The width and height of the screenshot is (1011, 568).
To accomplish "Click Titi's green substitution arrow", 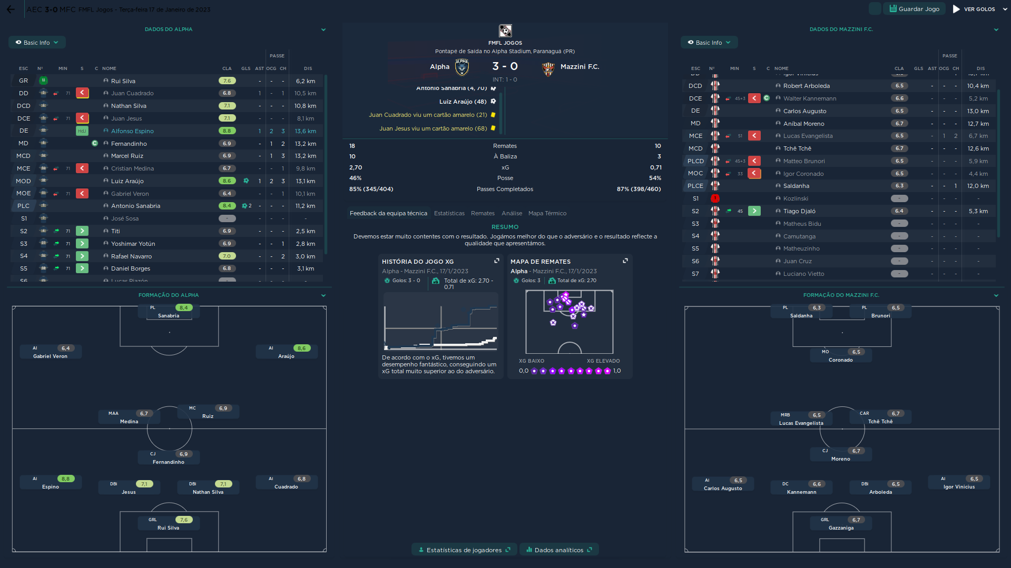I will (82, 231).
